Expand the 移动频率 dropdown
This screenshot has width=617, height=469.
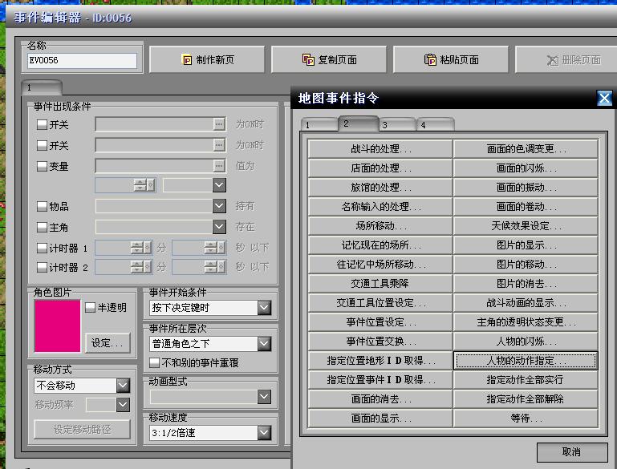pyautogui.click(x=123, y=405)
